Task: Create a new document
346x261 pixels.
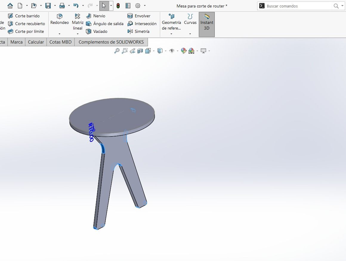Action: point(20,6)
